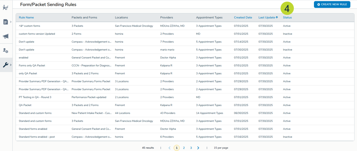357x151 pixels.
Task: Open the QA Packet rule row
Action: pyautogui.click(x=25, y=105)
